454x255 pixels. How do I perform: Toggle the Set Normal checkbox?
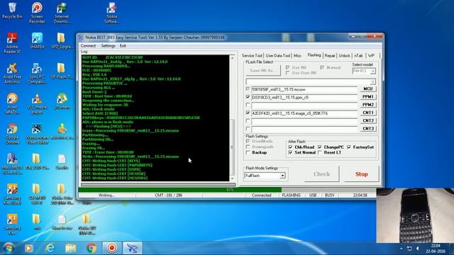pos(290,152)
